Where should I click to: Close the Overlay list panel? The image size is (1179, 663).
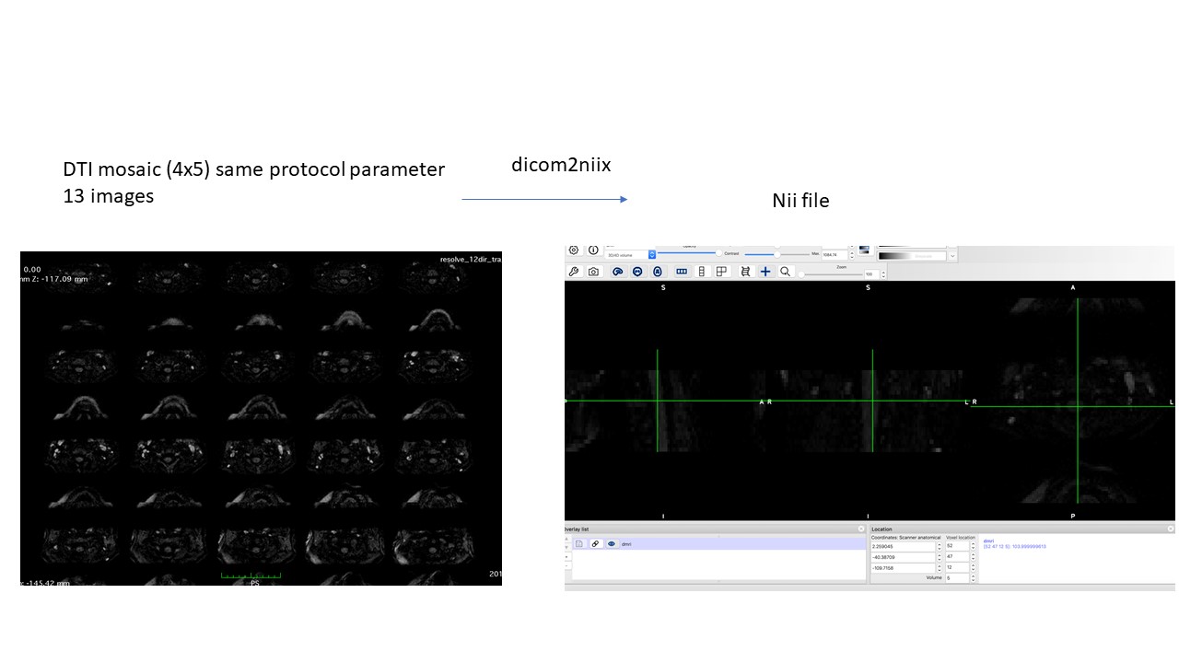coord(861,529)
